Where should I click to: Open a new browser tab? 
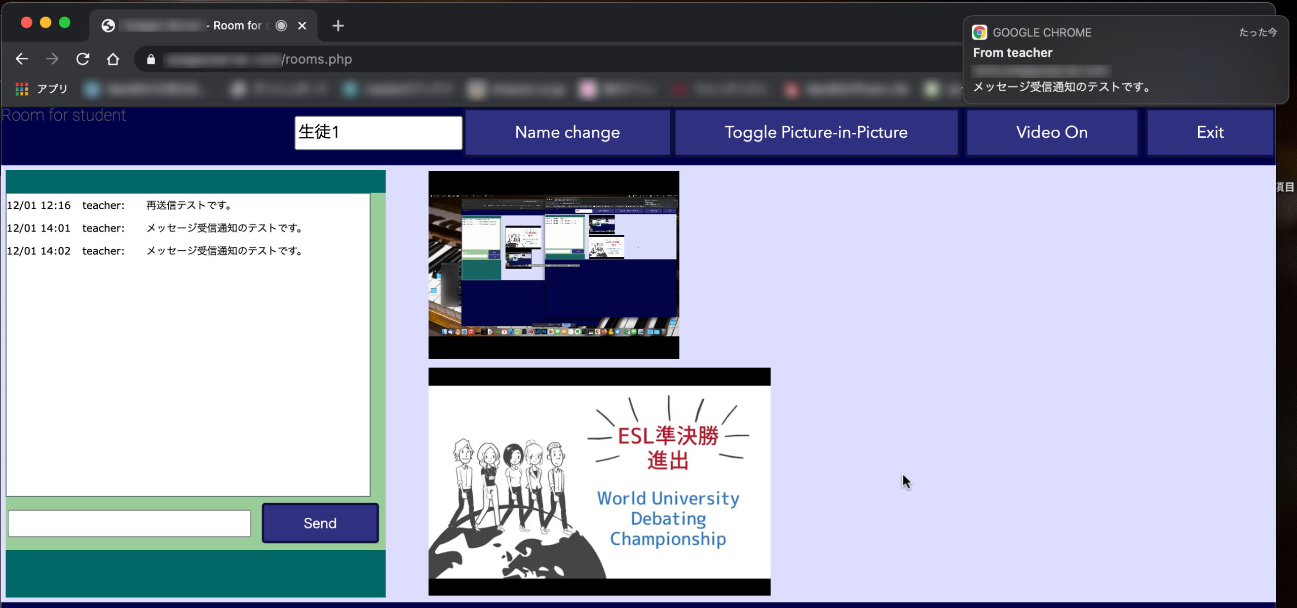[x=338, y=26]
